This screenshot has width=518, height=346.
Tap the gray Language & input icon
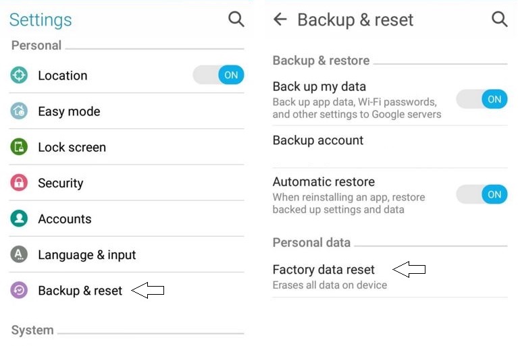pyautogui.click(x=19, y=254)
